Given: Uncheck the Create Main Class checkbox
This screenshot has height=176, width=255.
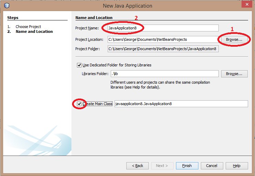Looking at the screenshot, I should click(x=79, y=104).
